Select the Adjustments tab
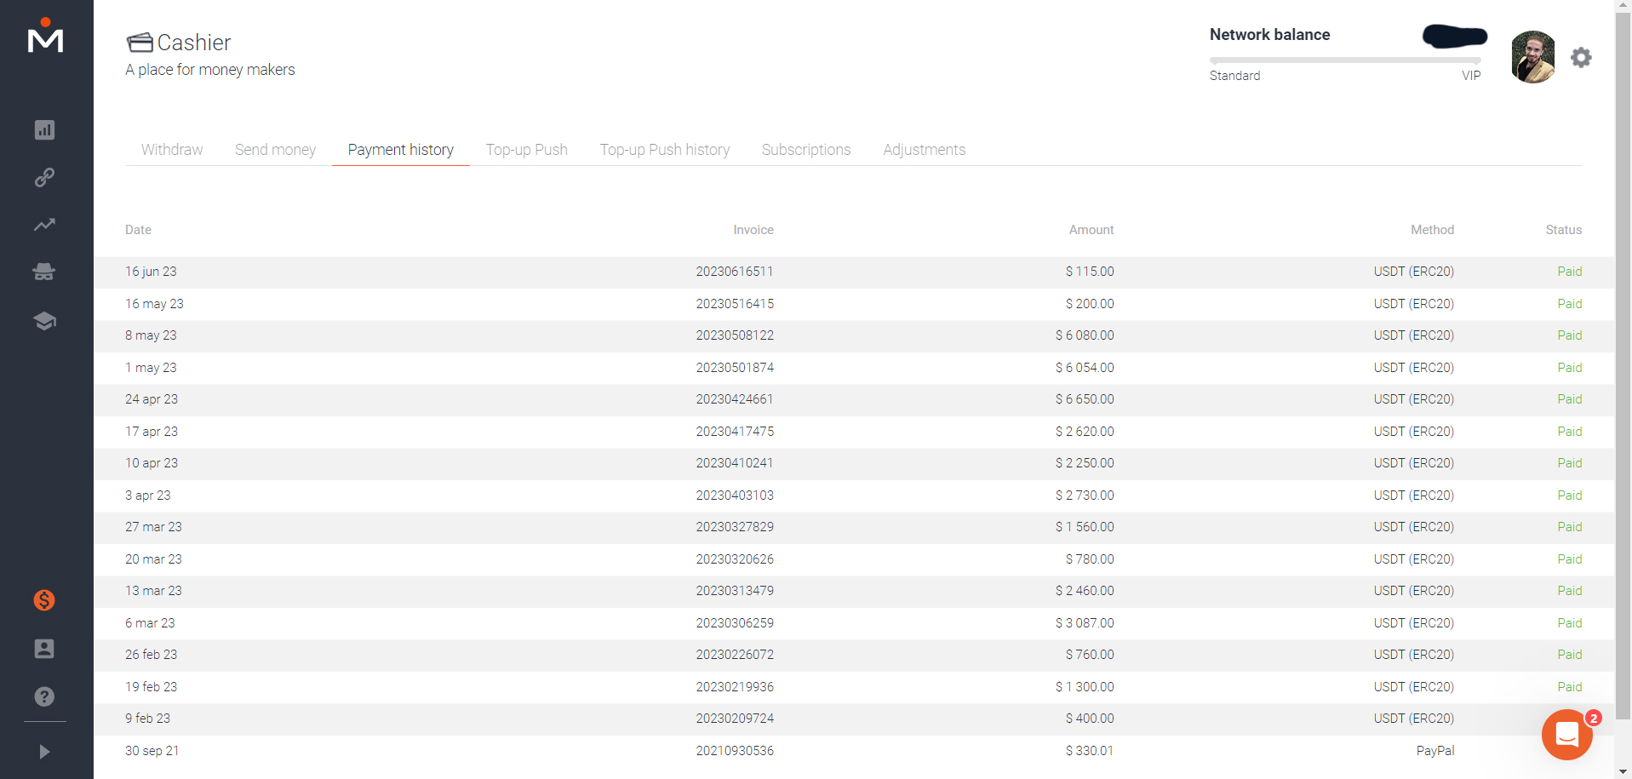 (x=924, y=150)
